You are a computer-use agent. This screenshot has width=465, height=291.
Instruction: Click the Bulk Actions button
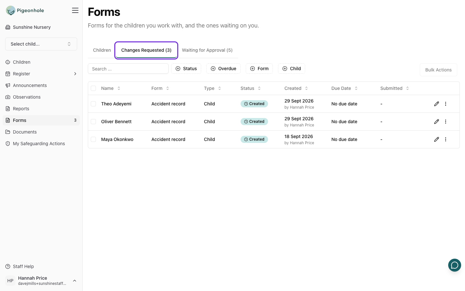click(439, 70)
